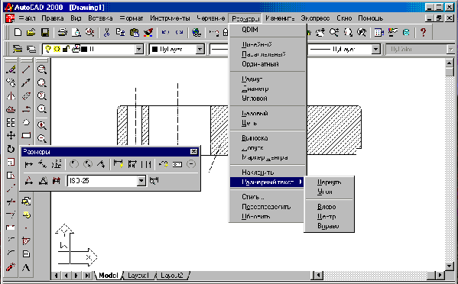Expand the ISO-25 dimension style dropdown
Screen dimensions: 458x284
[141, 181]
